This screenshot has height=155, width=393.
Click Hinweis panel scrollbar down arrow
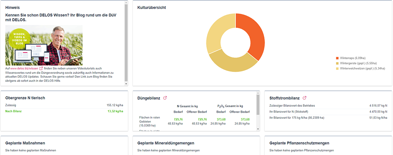[126, 84]
